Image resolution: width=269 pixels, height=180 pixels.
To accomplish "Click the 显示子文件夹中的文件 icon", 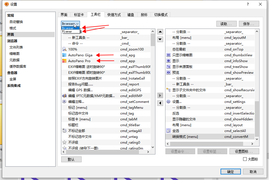I will 168,90.
